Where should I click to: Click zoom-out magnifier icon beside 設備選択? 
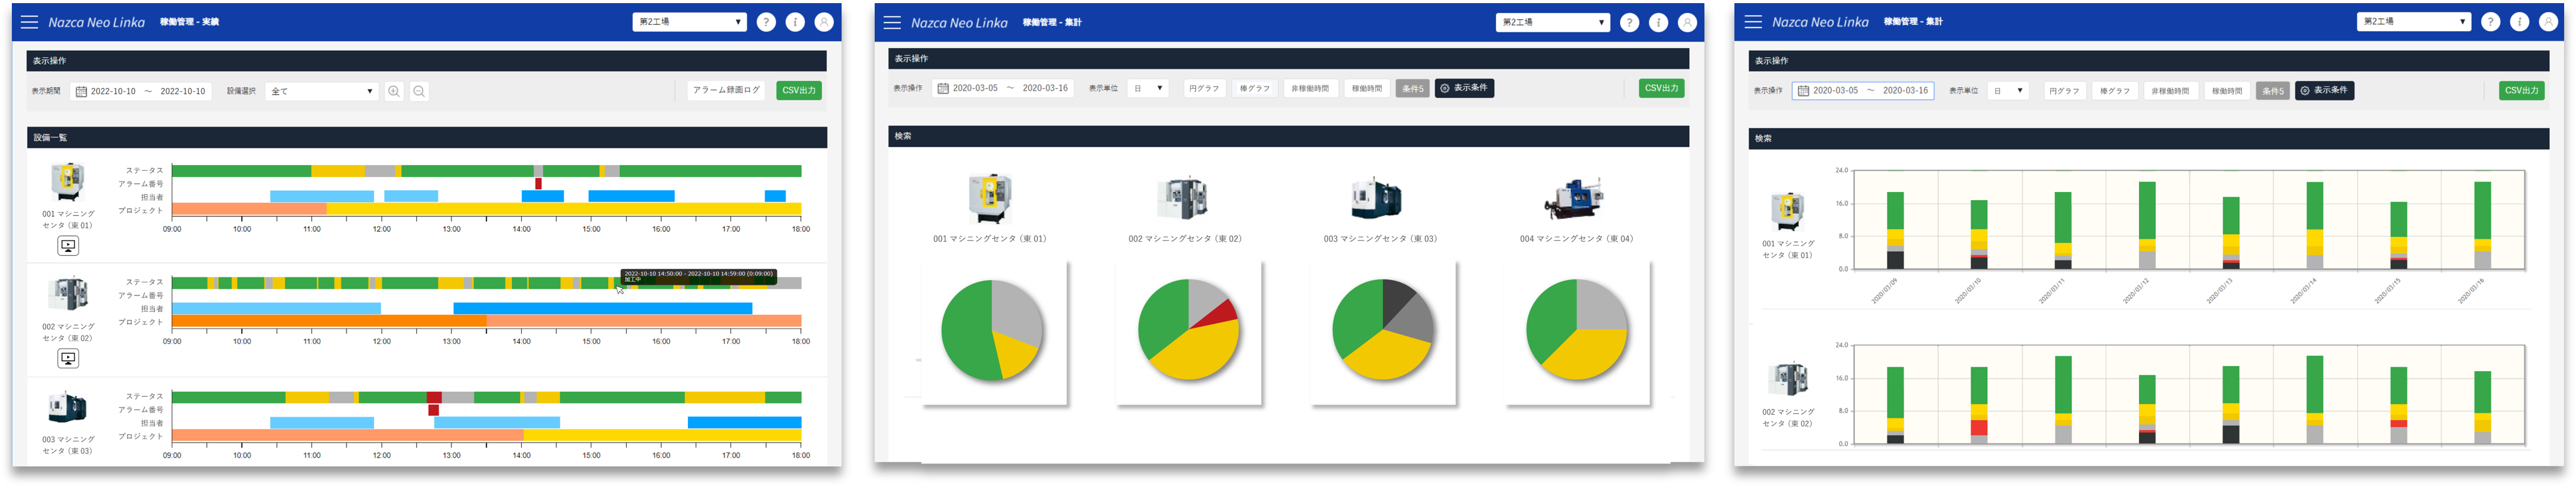419,92
